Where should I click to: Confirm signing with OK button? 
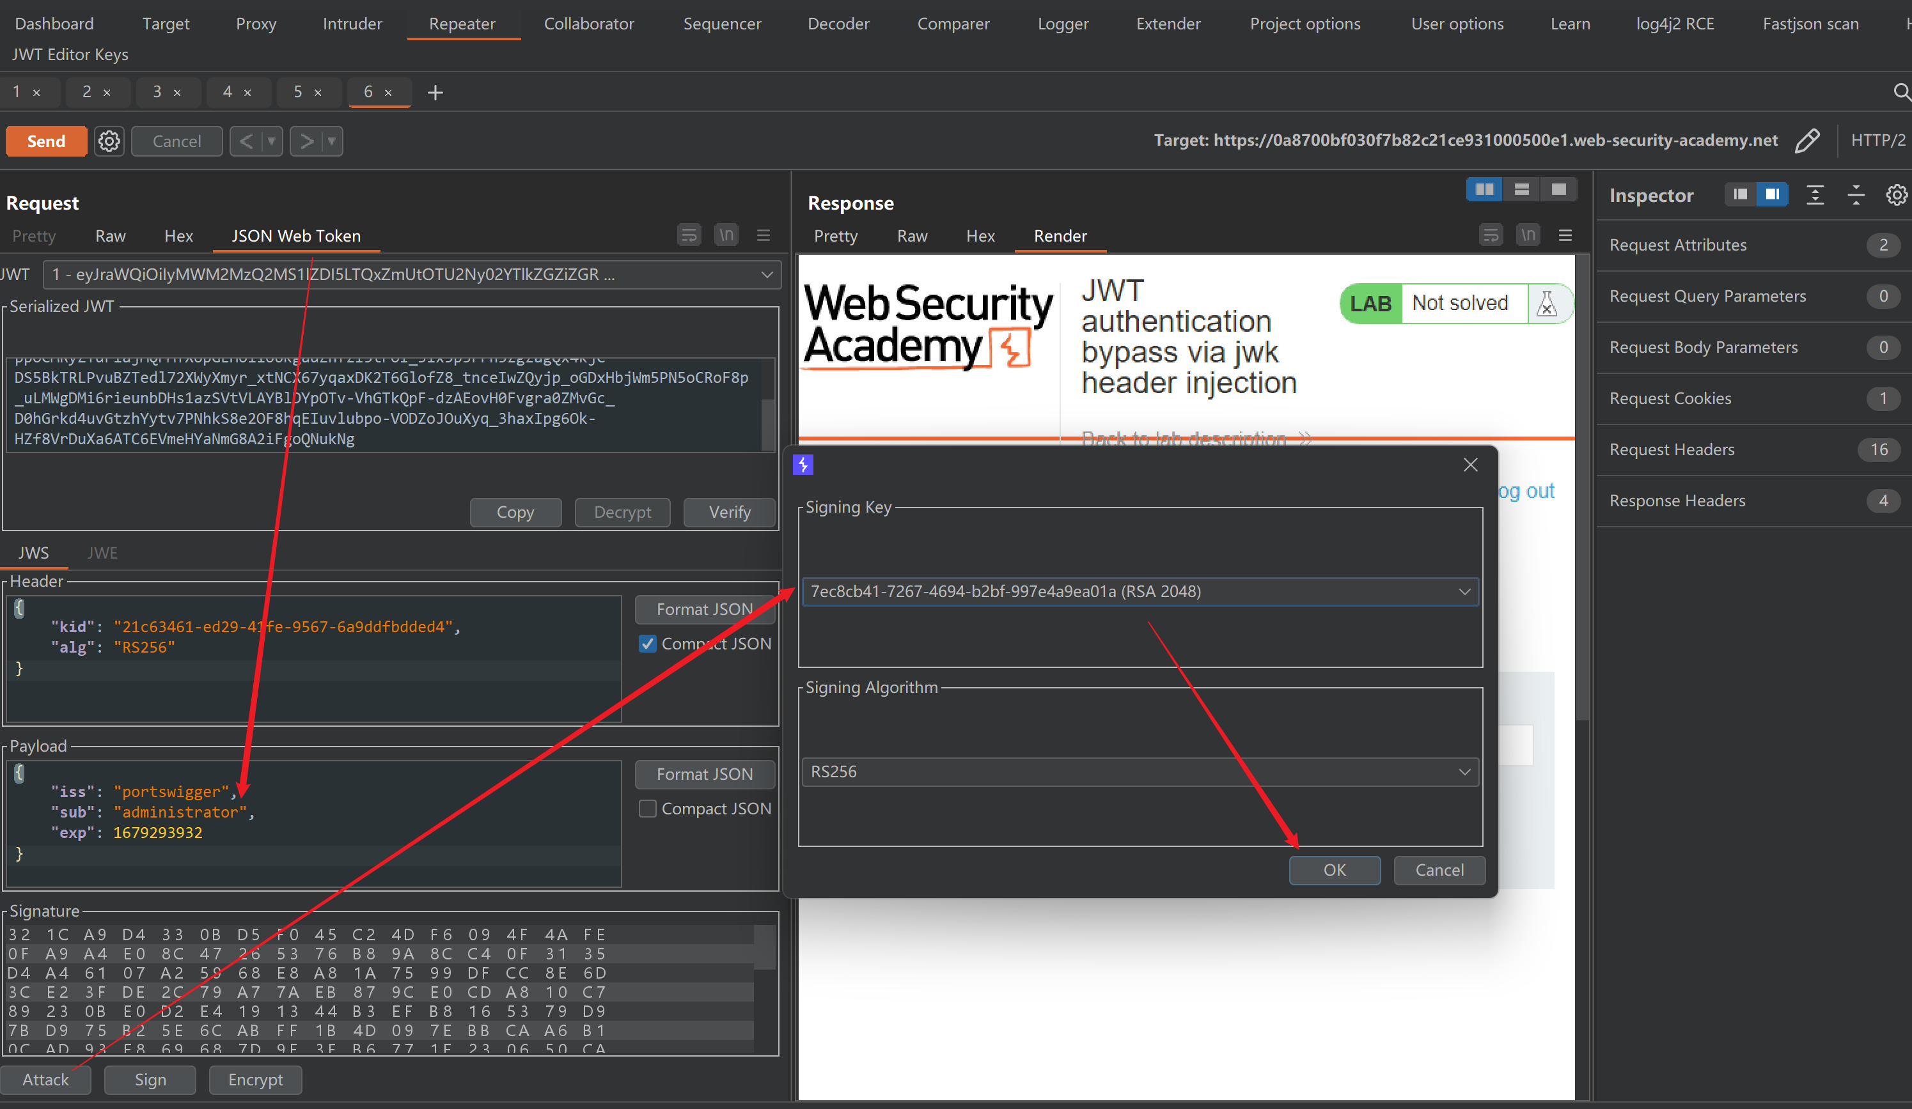point(1335,870)
